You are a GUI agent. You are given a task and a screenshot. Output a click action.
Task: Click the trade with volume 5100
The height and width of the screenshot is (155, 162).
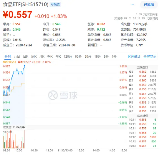[153, 137]
